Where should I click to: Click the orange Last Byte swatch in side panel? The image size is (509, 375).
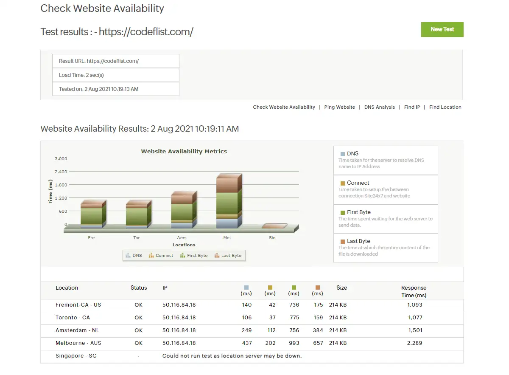343,241
